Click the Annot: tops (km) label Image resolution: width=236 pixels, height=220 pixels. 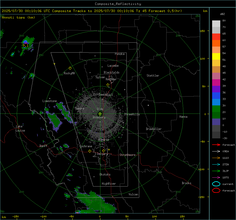[x=18, y=18]
